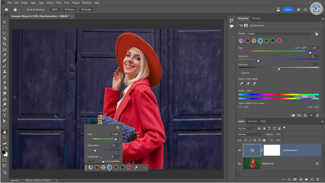Select the Crop tool
The width and height of the screenshot is (325, 183).
[4, 44]
